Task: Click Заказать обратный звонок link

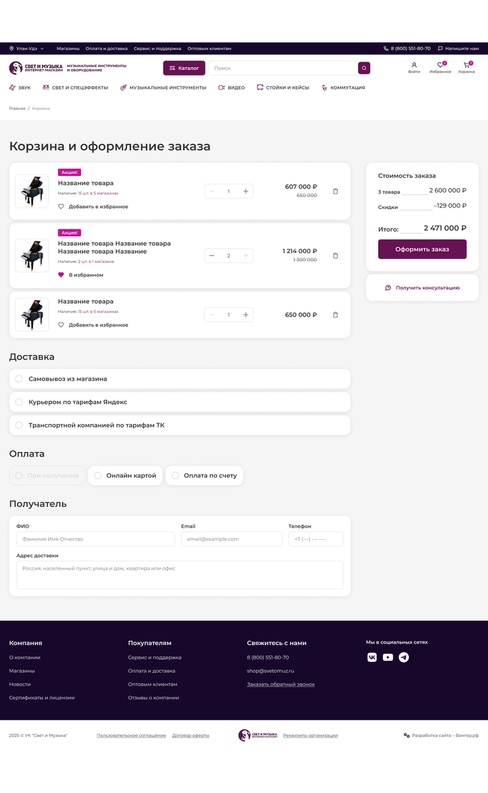Action: (281, 684)
